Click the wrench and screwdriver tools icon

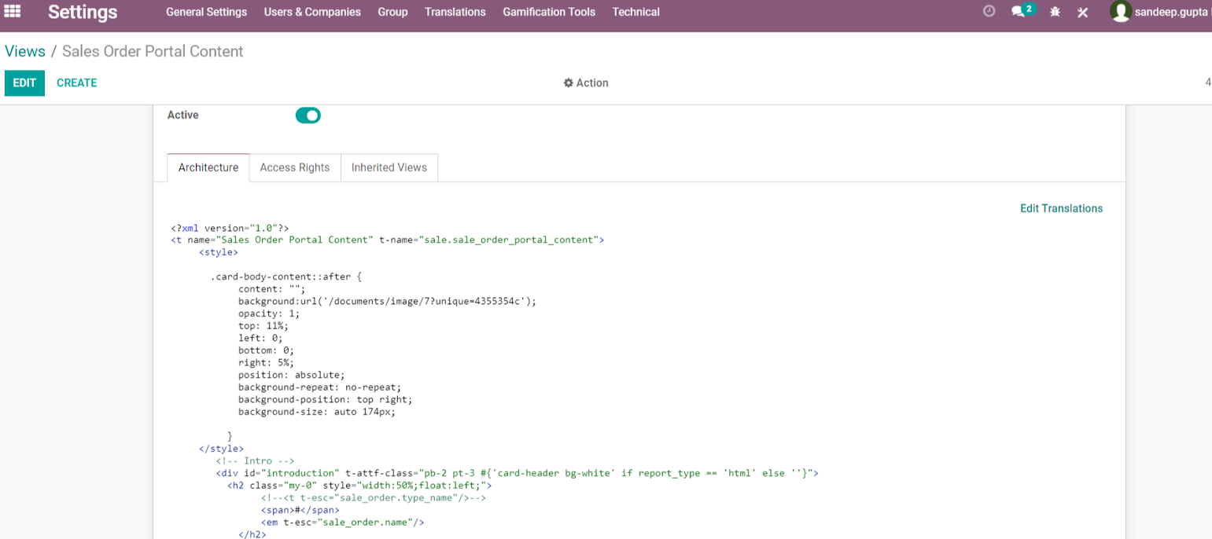point(1082,13)
